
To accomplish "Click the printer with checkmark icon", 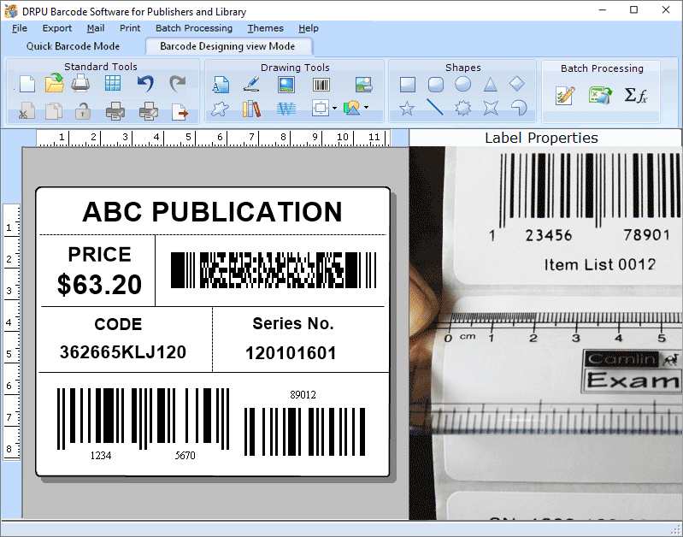I will click(x=115, y=111).
